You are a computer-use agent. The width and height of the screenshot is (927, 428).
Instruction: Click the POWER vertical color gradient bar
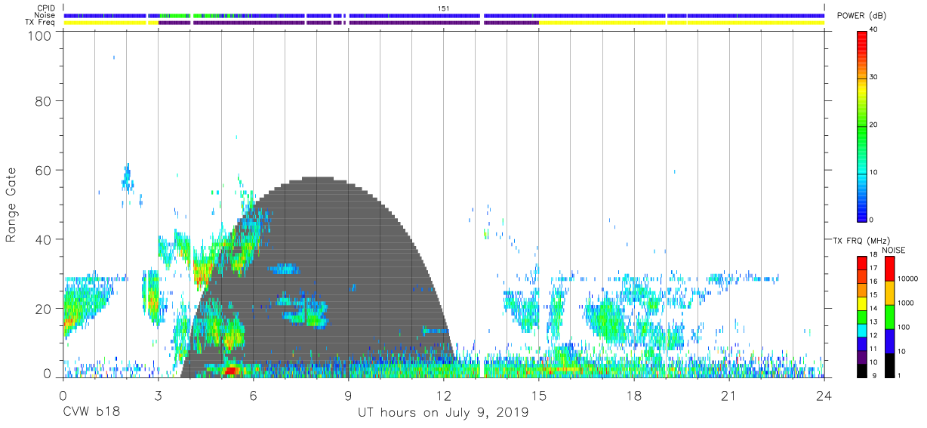tap(862, 125)
